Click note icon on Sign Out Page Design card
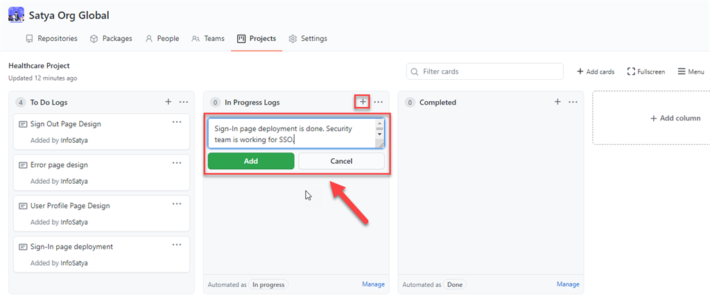Image resolution: width=710 pixels, height=301 pixels. (x=23, y=124)
